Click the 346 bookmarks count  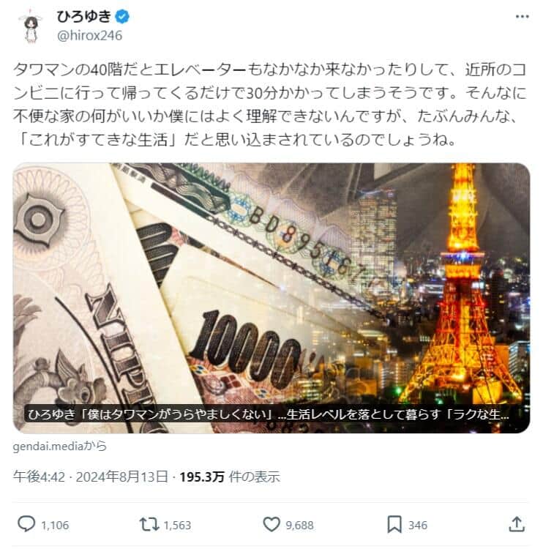pyautogui.click(x=418, y=525)
